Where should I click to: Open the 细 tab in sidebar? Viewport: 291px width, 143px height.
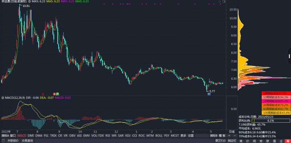click(x=254, y=141)
